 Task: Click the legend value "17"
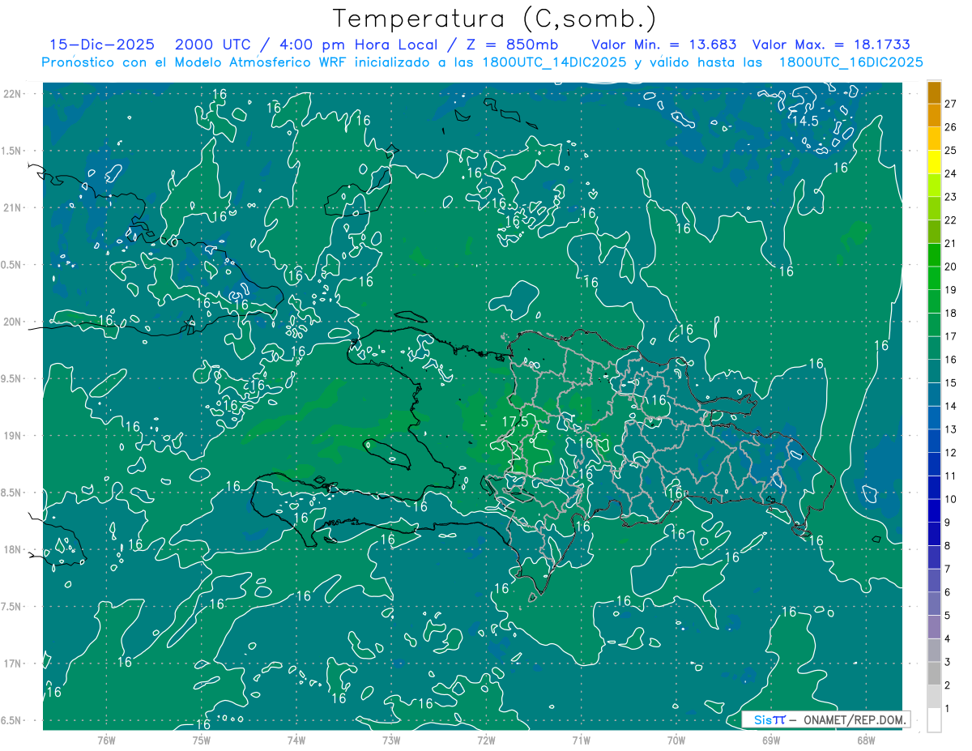click(951, 336)
